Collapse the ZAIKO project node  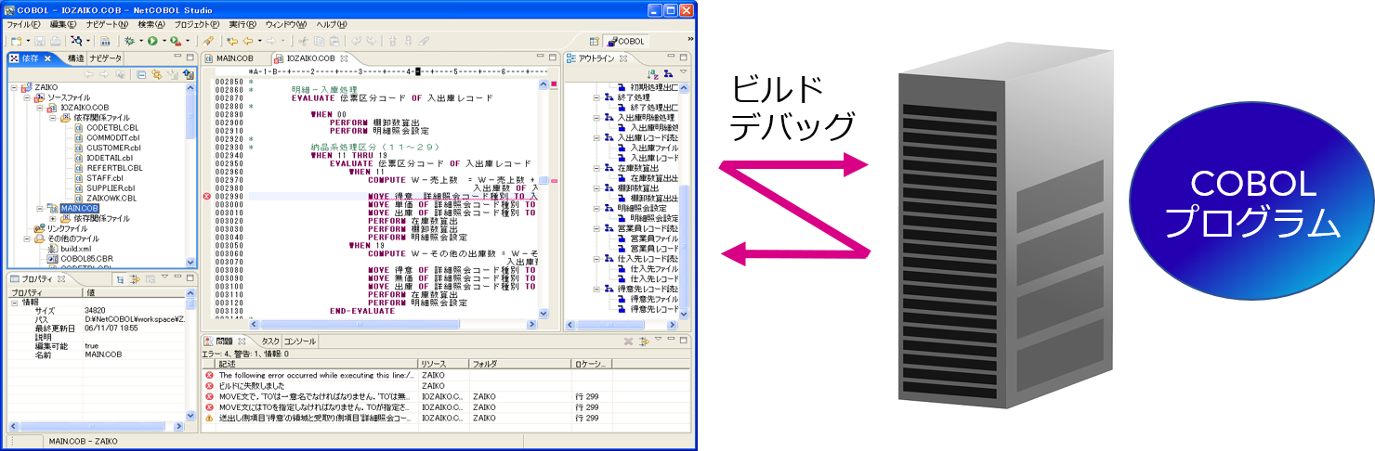click(14, 87)
